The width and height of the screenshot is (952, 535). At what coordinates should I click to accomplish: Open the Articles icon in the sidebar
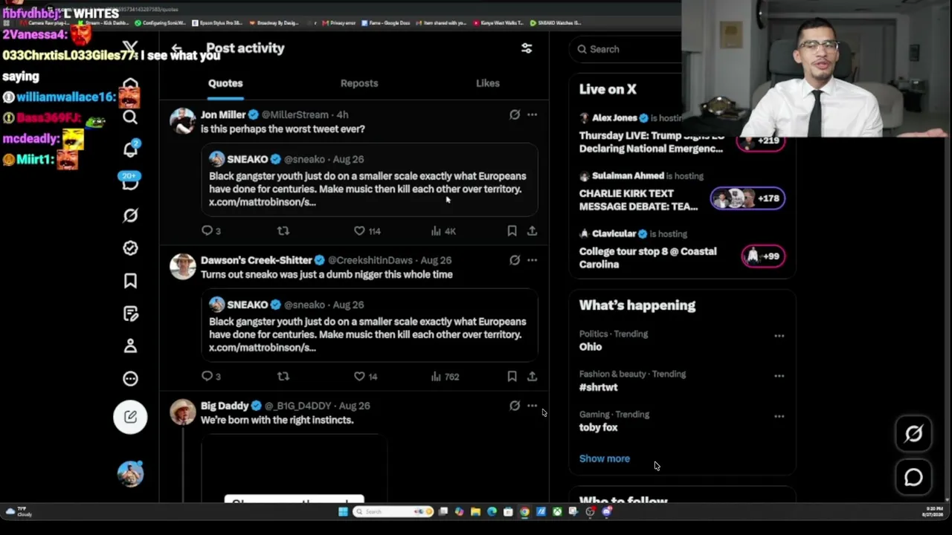[130, 314]
